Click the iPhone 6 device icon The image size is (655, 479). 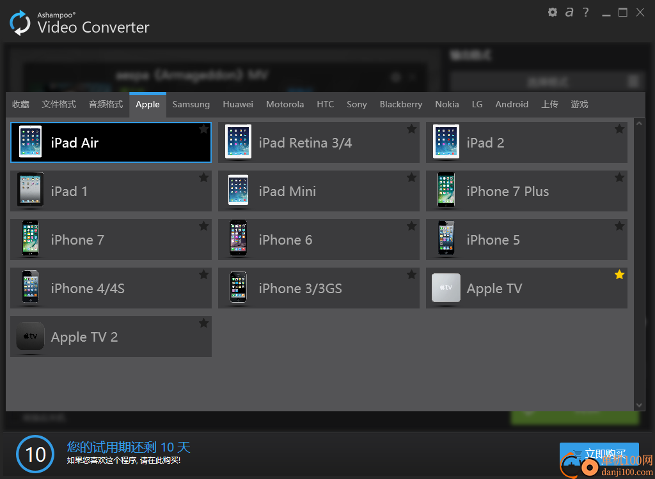coord(238,238)
